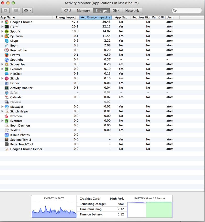Click the Remaining charge 96% value

(121, 204)
